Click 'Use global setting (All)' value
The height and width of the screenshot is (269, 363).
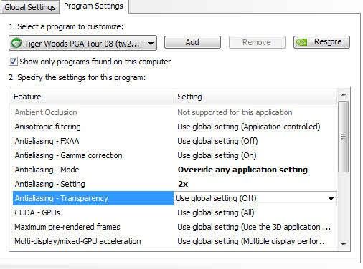click(x=216, y=212)
